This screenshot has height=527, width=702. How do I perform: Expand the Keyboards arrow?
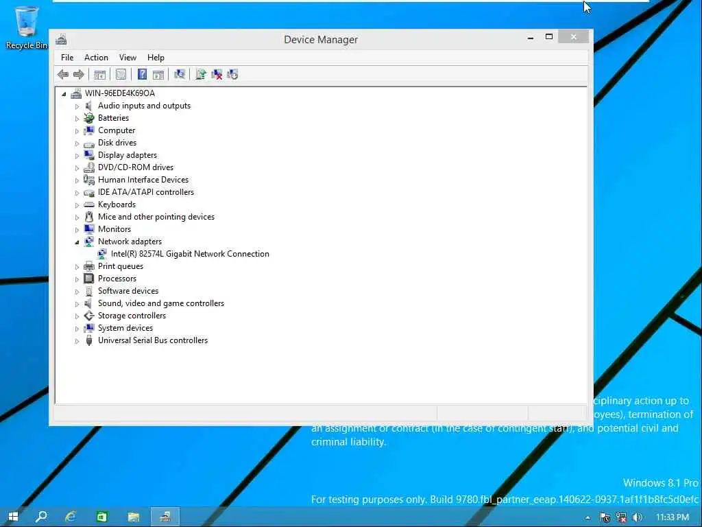(x=77, y=205)
